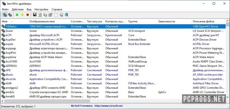
Task: Open the Файл menu
Action: (5, 10)
